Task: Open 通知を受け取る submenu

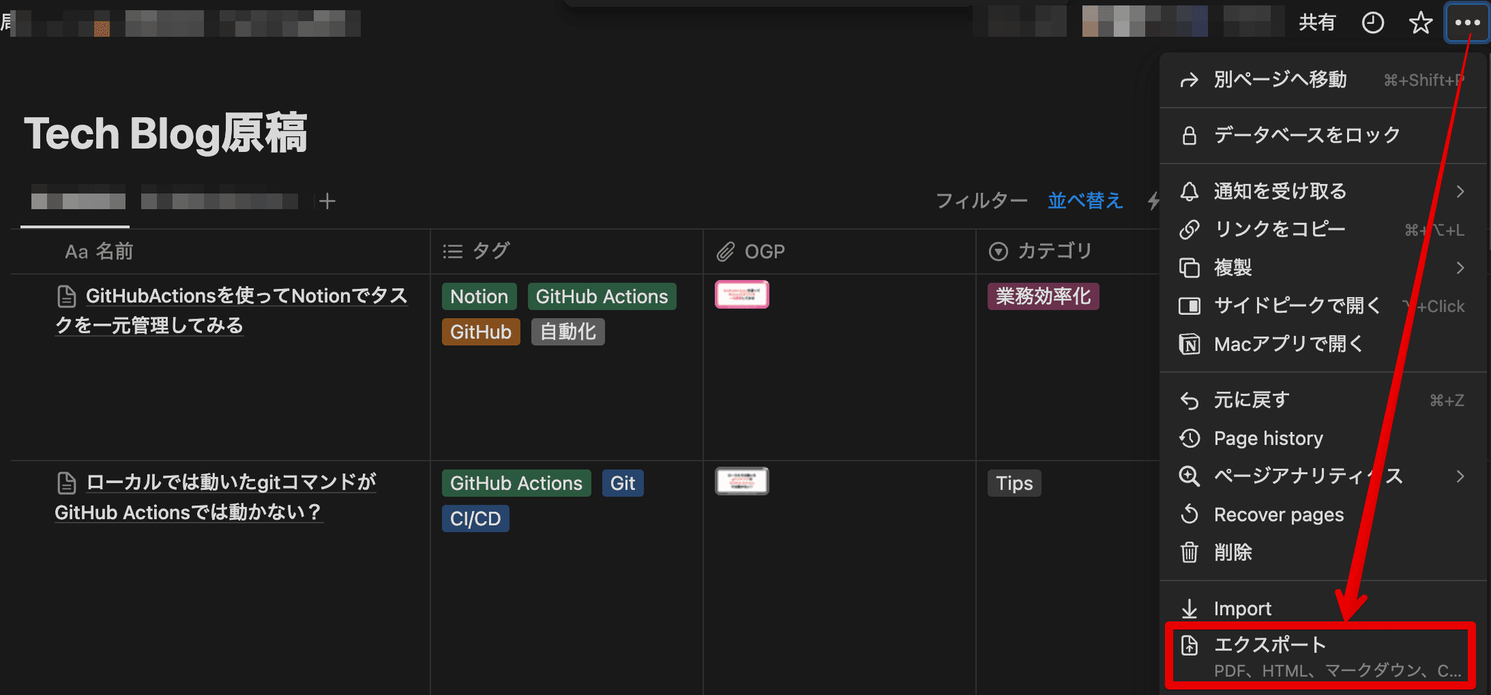Action: tap(1322, 191)
